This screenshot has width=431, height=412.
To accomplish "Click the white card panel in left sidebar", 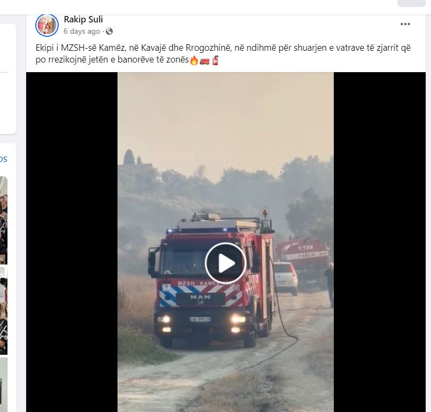I will click(x=7, y=79).
